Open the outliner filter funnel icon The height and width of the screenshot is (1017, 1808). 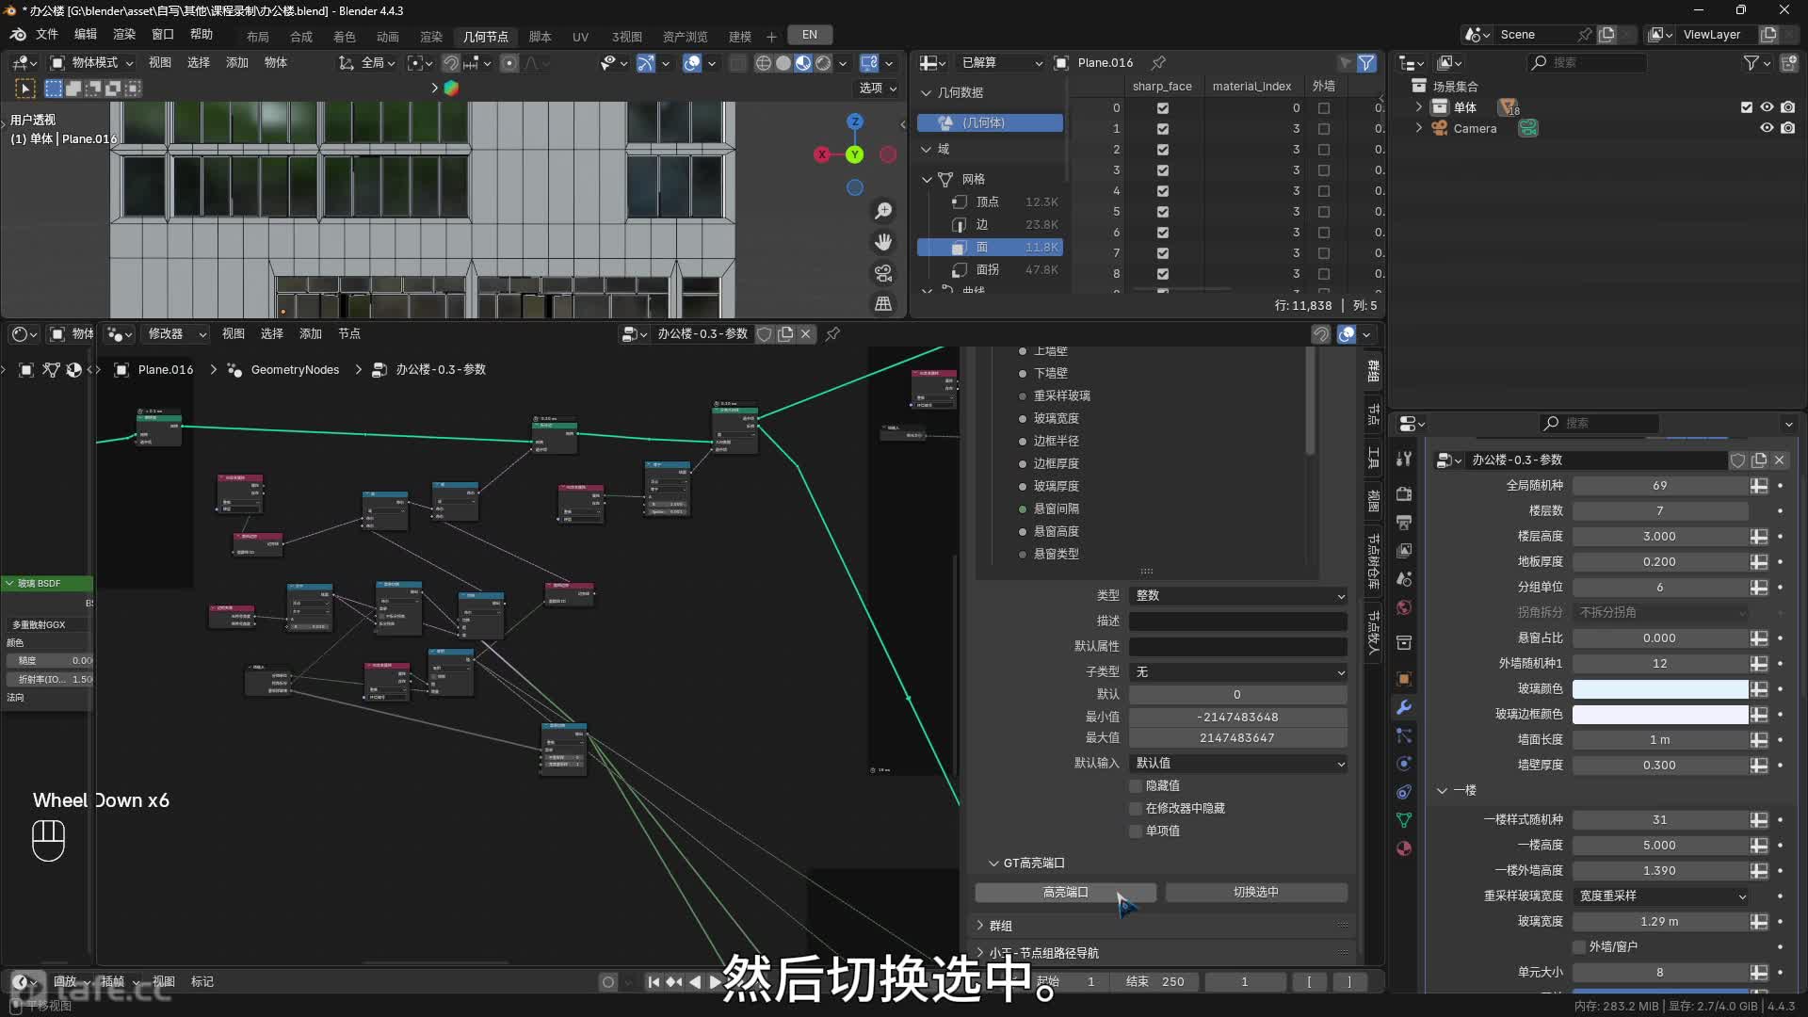coord(1751,63)
